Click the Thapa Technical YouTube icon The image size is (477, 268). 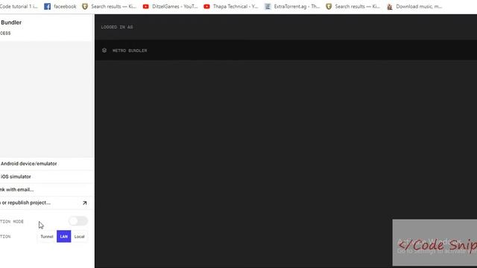206,7
